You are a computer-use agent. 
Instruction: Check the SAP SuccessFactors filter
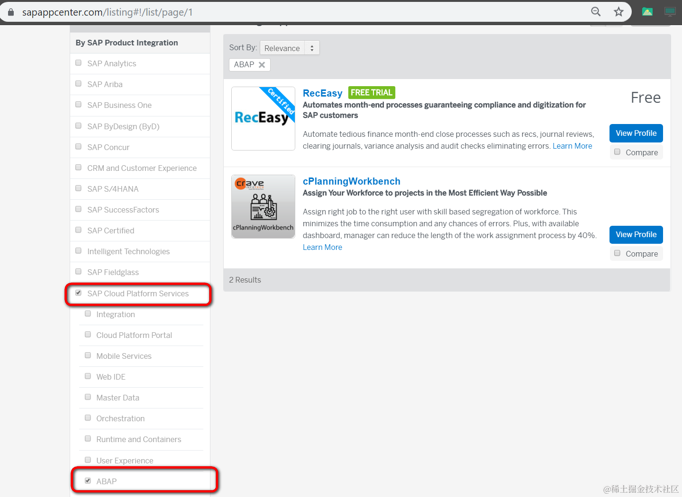79,209
